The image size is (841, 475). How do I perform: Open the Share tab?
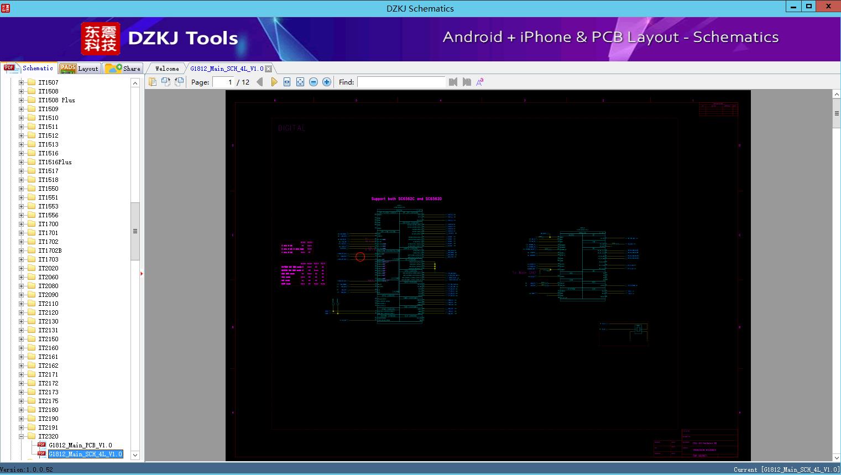tap(123, 69)
